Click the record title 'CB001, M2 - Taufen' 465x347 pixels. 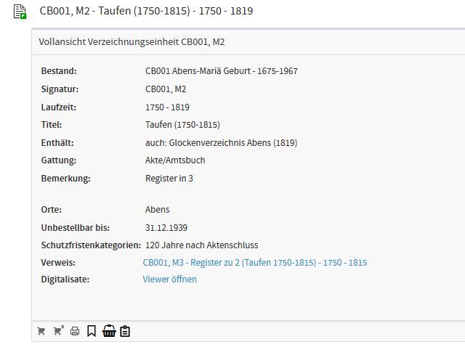(146, 12)
